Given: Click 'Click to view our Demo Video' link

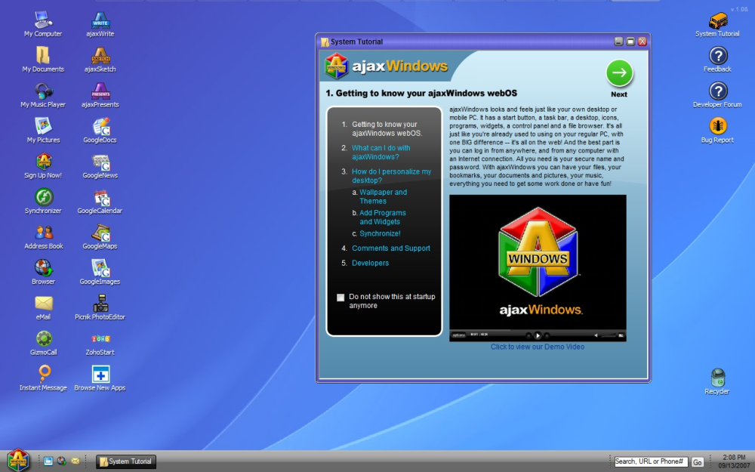Looking at the screenshot, I should (538, 347).
